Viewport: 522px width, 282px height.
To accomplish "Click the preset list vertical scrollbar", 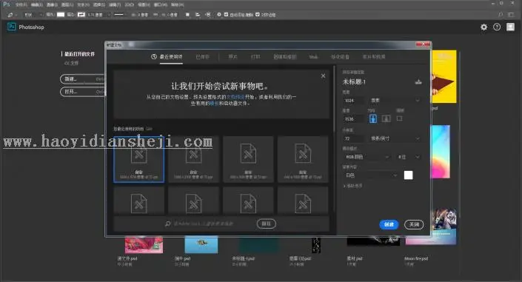I will tap(334, 100).
